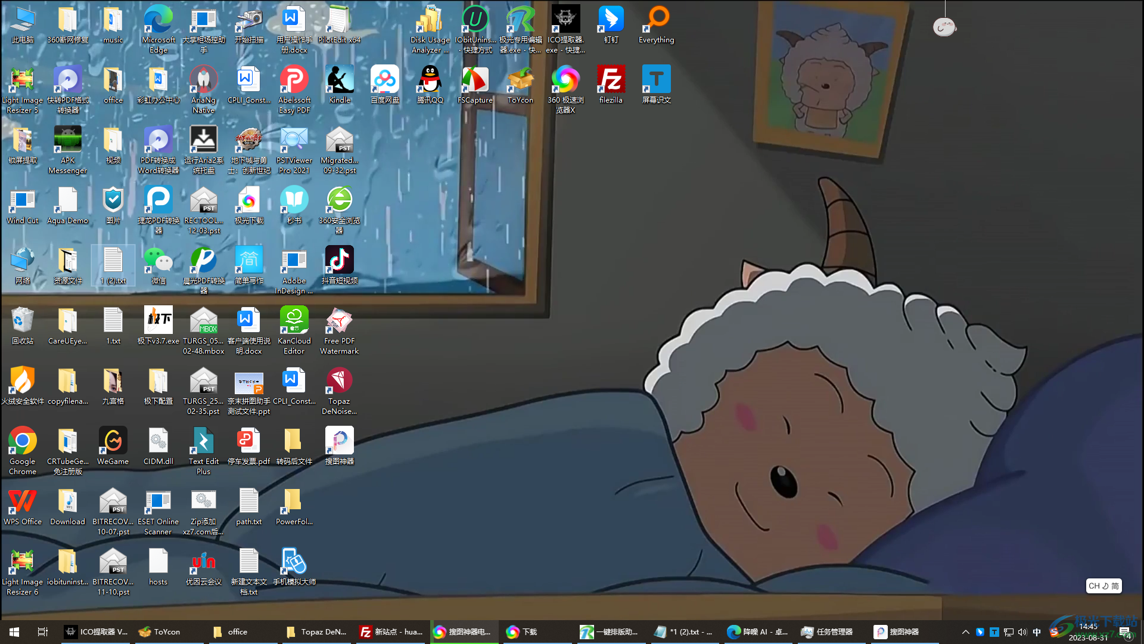
Task: Open Task View on the taskbar
Action: tap(43, 631)
